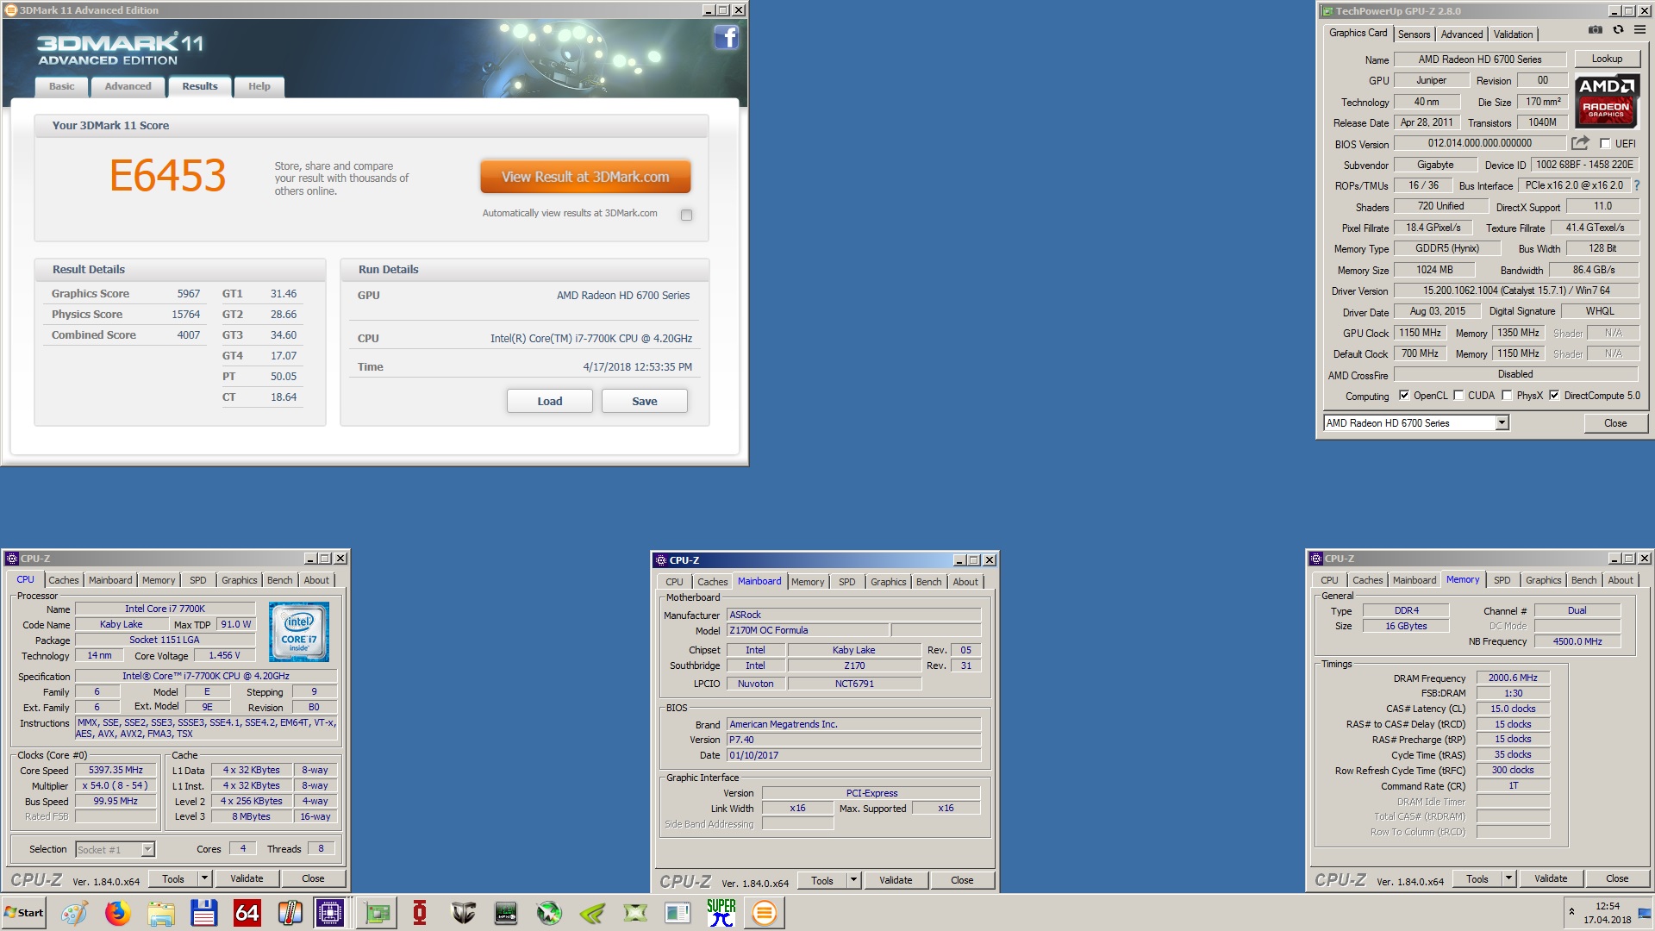Screen dimensions: 1655x931
Task: Click Validate in the Mainboard CPU-Z window
Action: tap(896, 880)
